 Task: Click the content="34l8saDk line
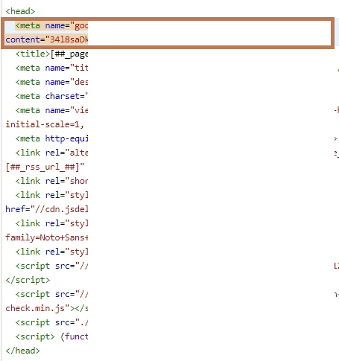[x=47, y=39]
